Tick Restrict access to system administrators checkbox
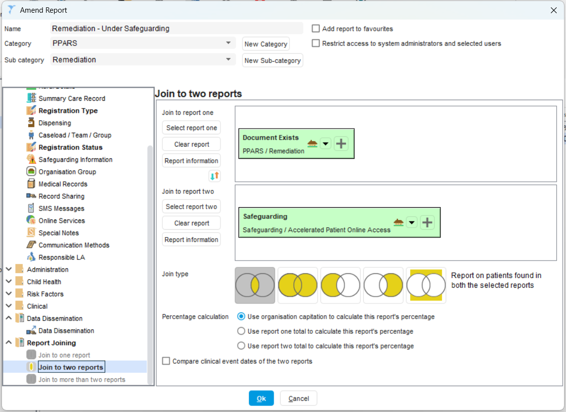The width and height of the screenshot is (566, 412). pos(316,43)
